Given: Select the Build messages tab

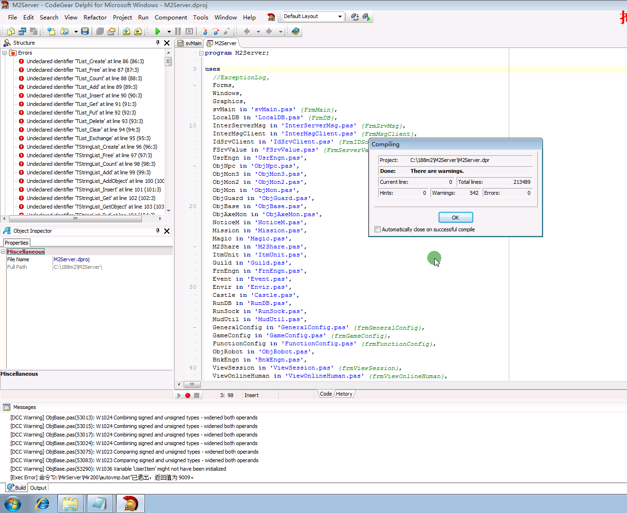Looking at the screenshot, I should tap(17, 488).
